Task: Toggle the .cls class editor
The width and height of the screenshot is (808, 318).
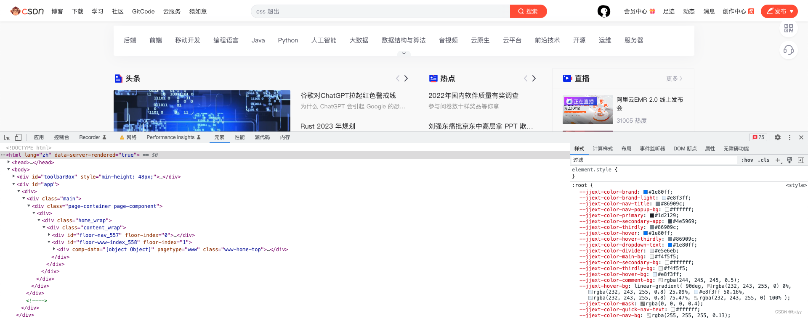Action: 764,160
